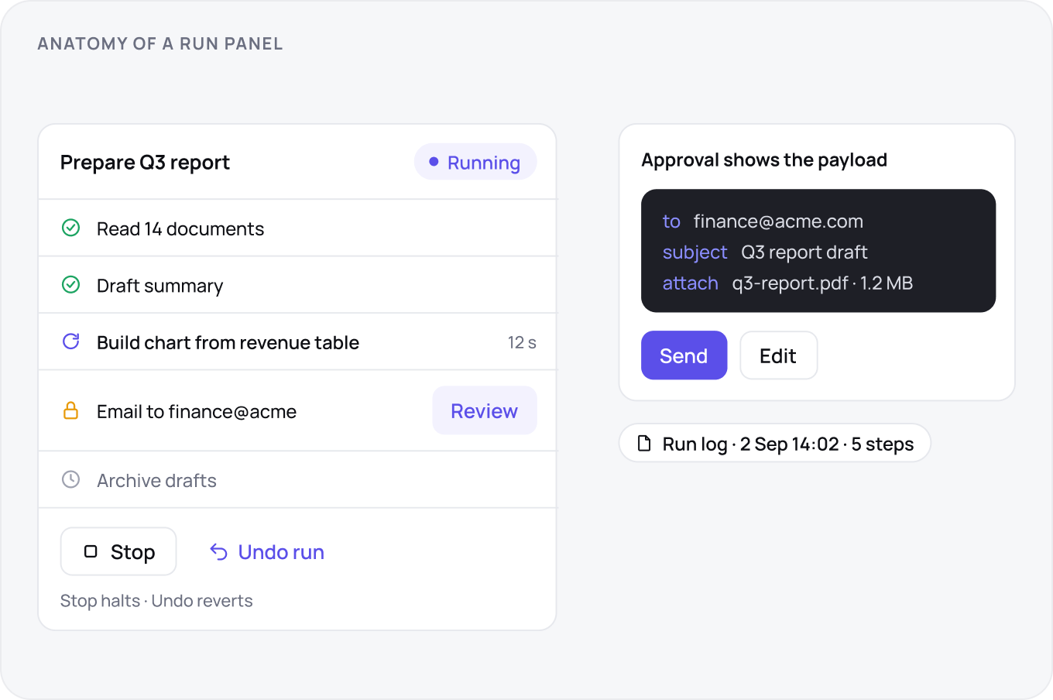Click the Running status badge
The image size is (1053, 700).
[x=475, y=162]
